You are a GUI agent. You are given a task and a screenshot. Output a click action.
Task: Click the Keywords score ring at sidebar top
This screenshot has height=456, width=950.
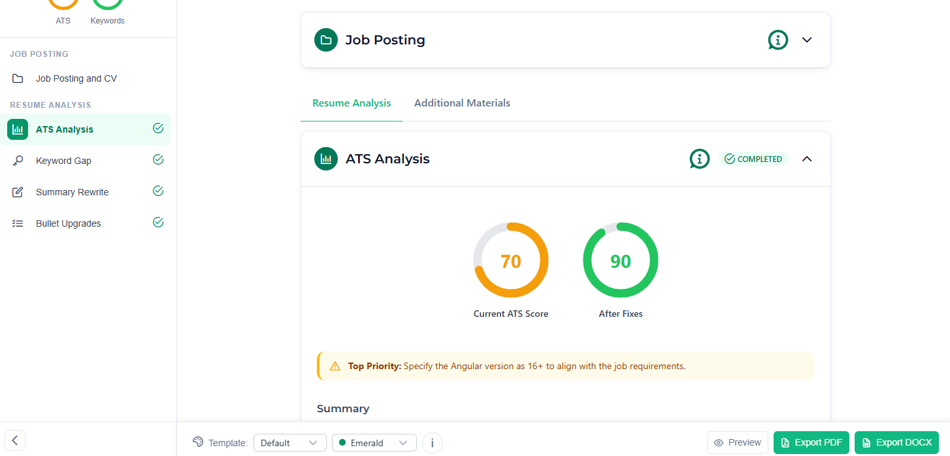coord(108,5)
